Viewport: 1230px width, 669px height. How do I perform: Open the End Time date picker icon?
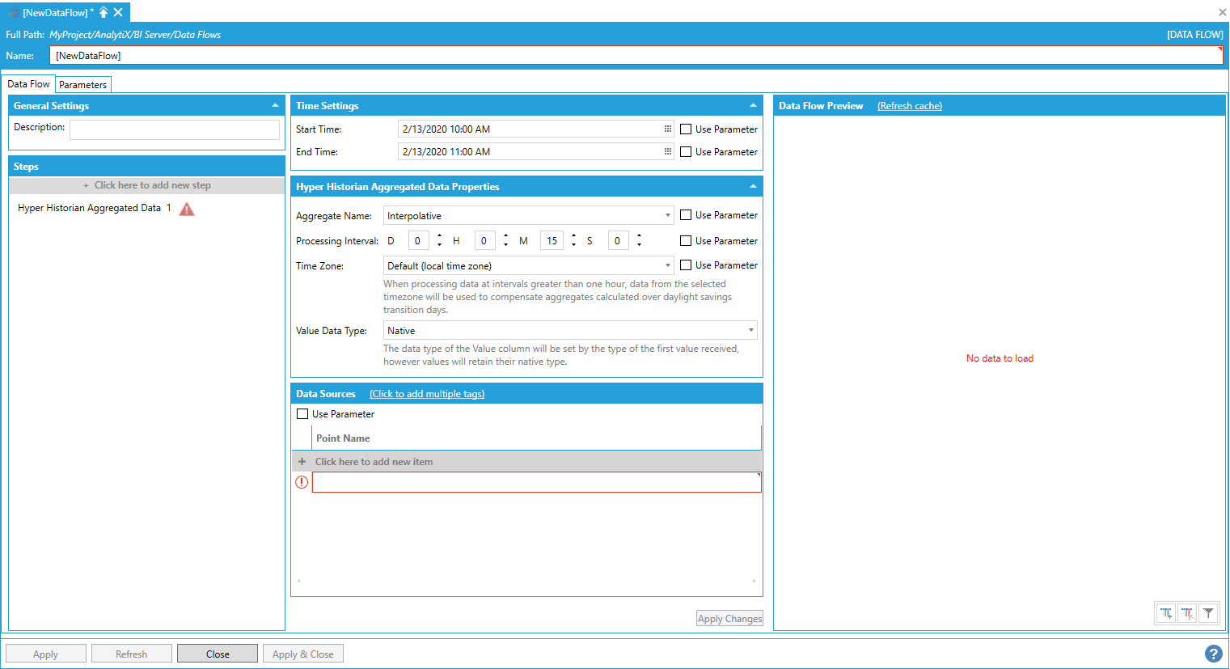tap(668, 151)
